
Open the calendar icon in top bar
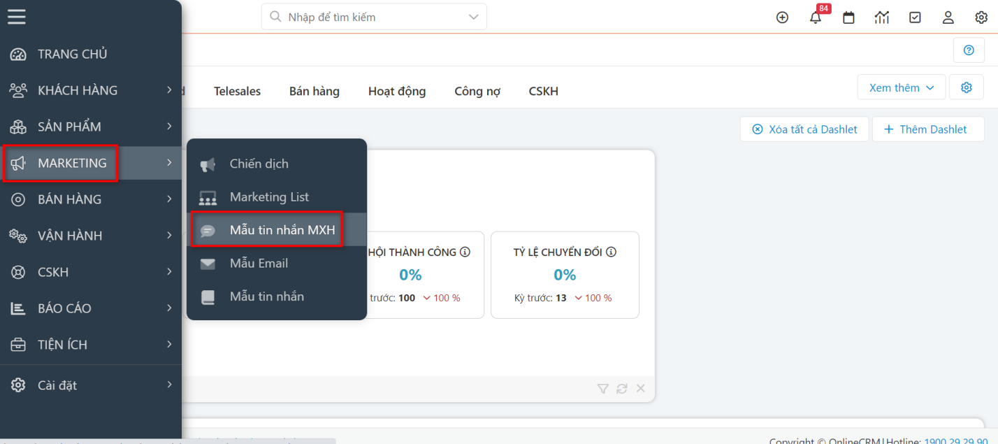848,17
